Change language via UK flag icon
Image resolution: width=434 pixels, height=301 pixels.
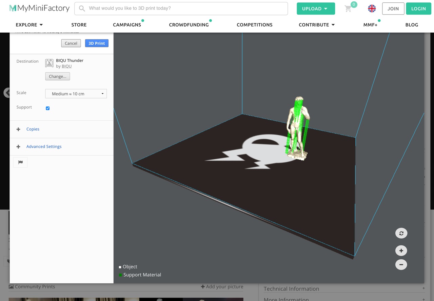tap(372, 9)
